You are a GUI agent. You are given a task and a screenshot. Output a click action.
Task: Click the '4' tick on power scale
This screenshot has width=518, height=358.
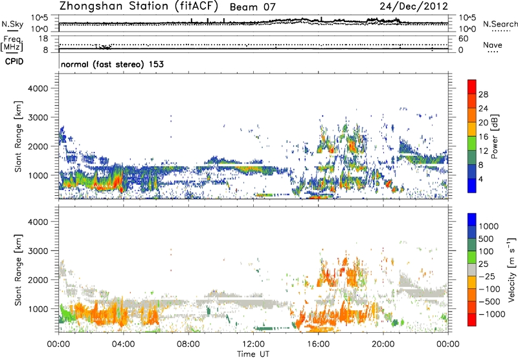click(x=481, y=179)
